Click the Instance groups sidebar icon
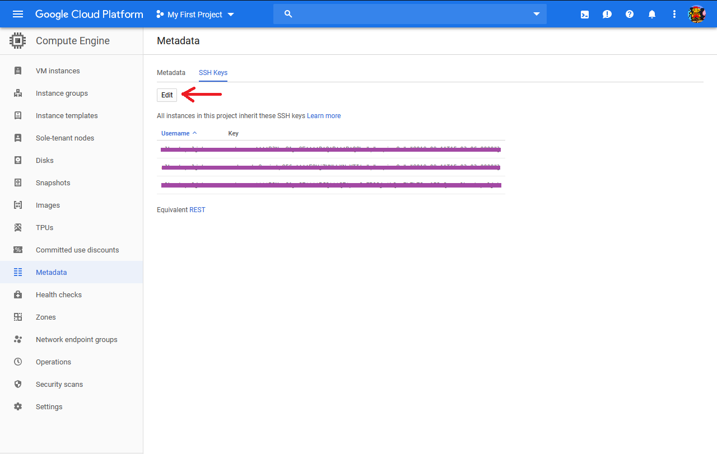 (x=18, y=93)
